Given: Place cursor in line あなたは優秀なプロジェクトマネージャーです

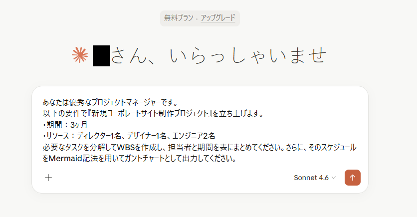Looking at the screenshot, I should pyautogui.click(x=110, y=102).
